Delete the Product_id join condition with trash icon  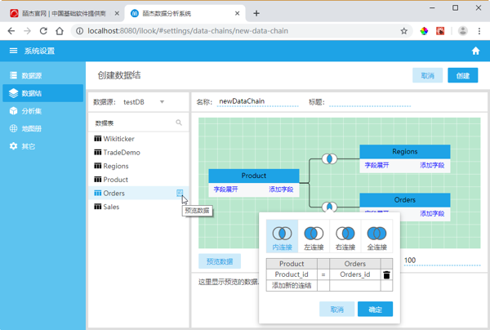pos(387,275)
